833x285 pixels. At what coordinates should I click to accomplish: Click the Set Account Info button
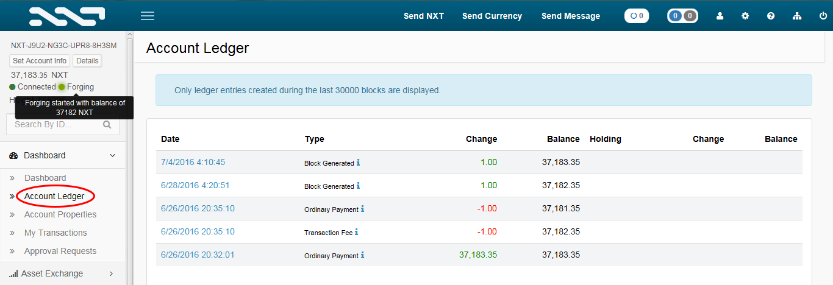coord(40,61)
